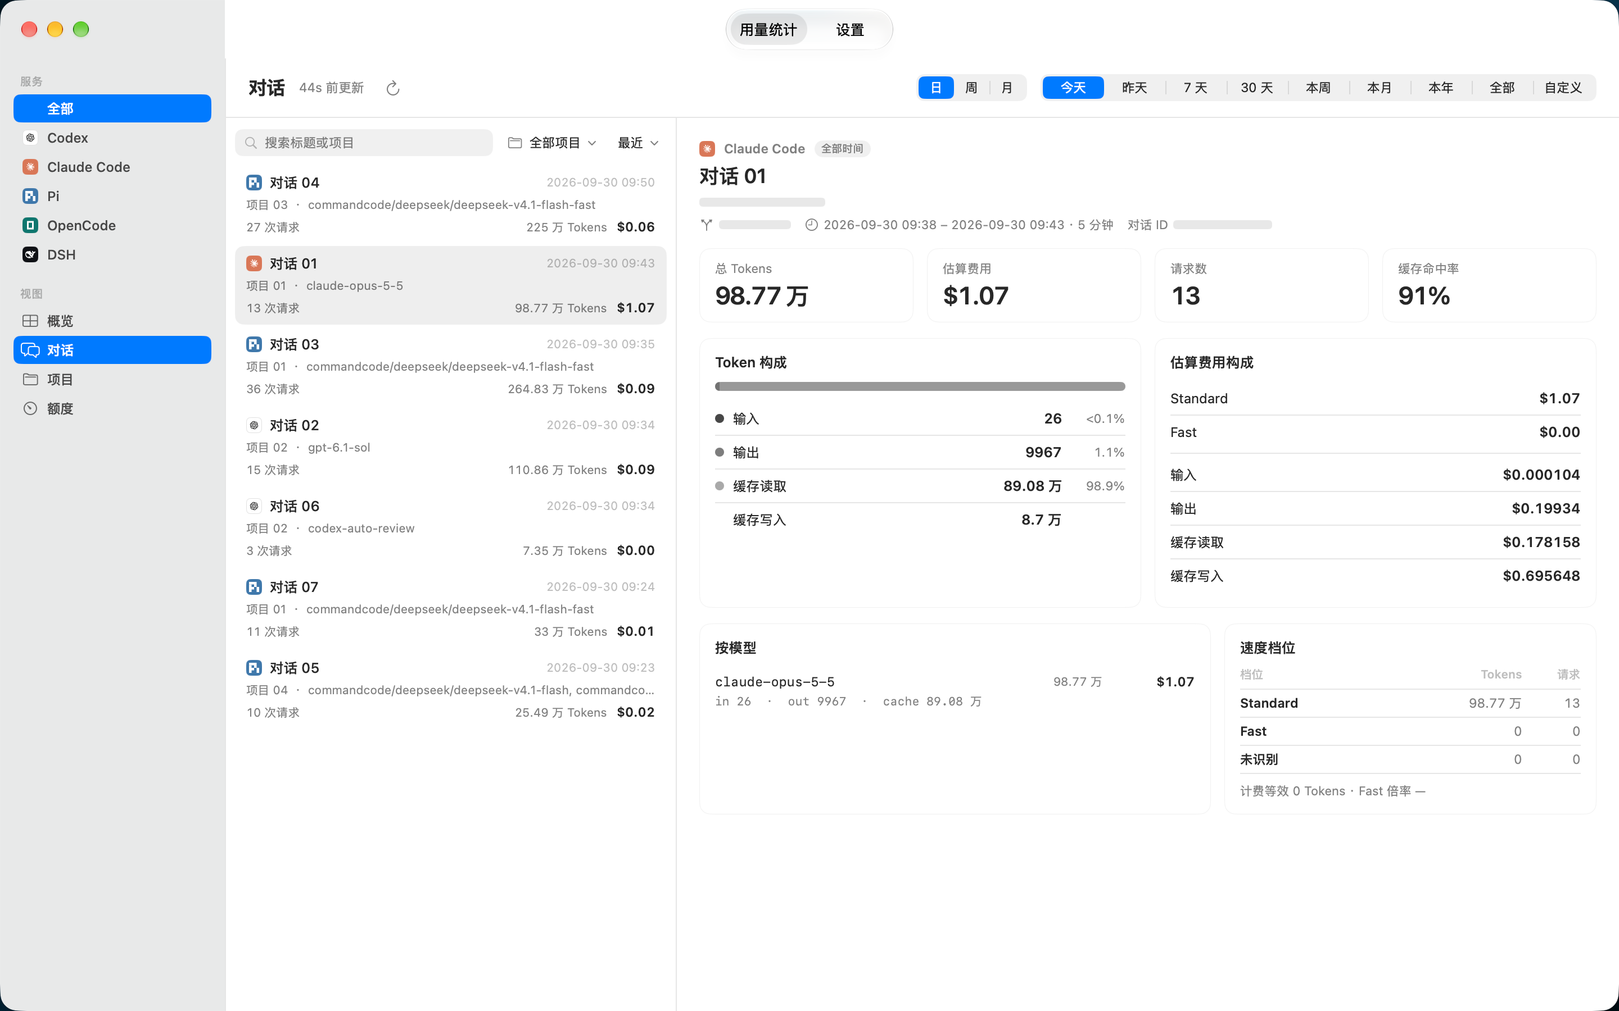Open the 自定义 custom range option

click(x=1563, y=88)
